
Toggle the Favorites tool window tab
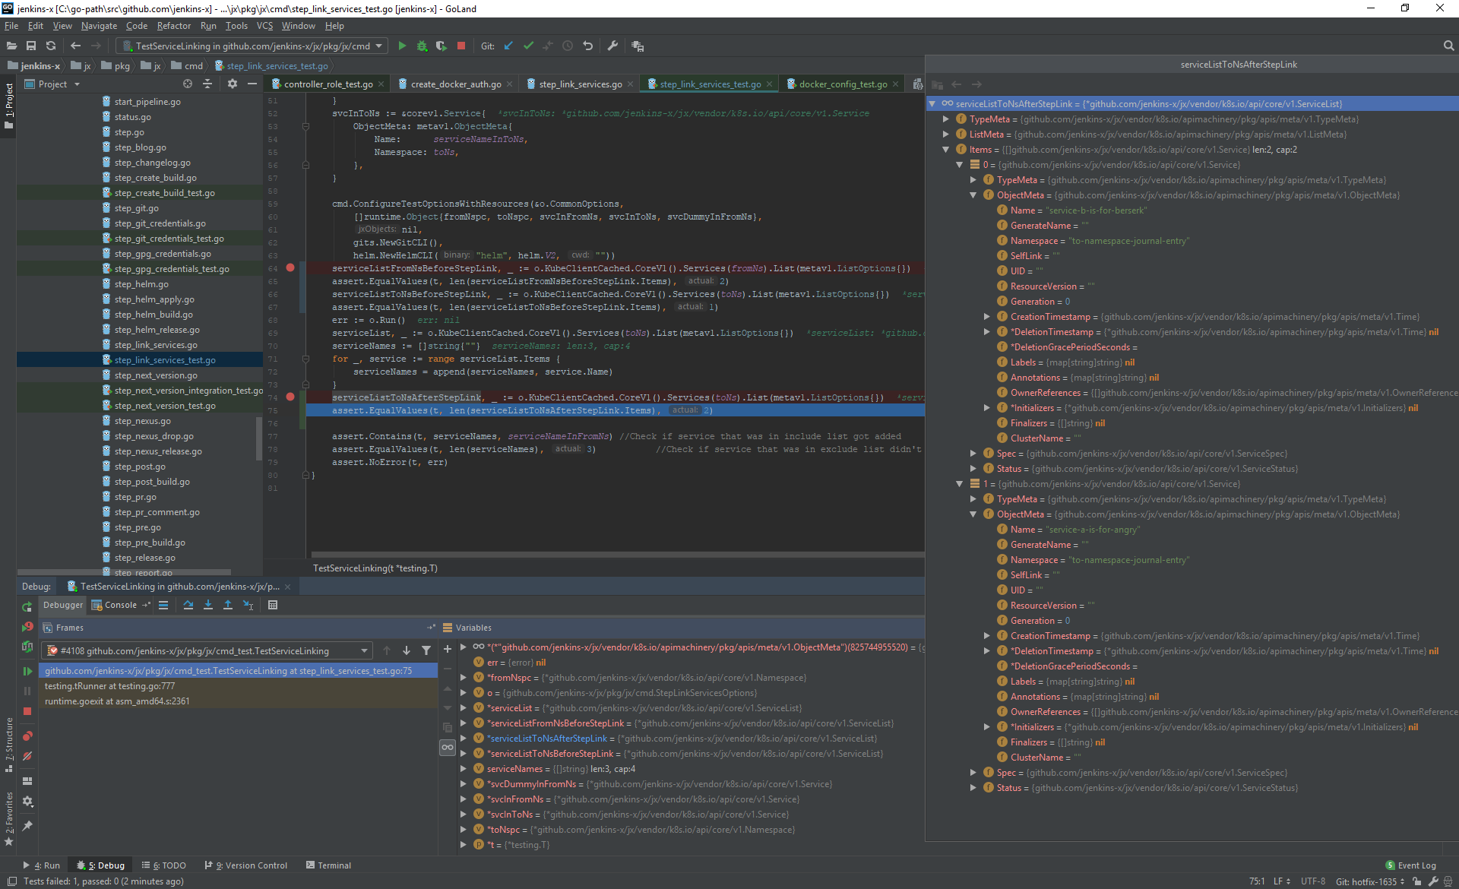point(8,819)
